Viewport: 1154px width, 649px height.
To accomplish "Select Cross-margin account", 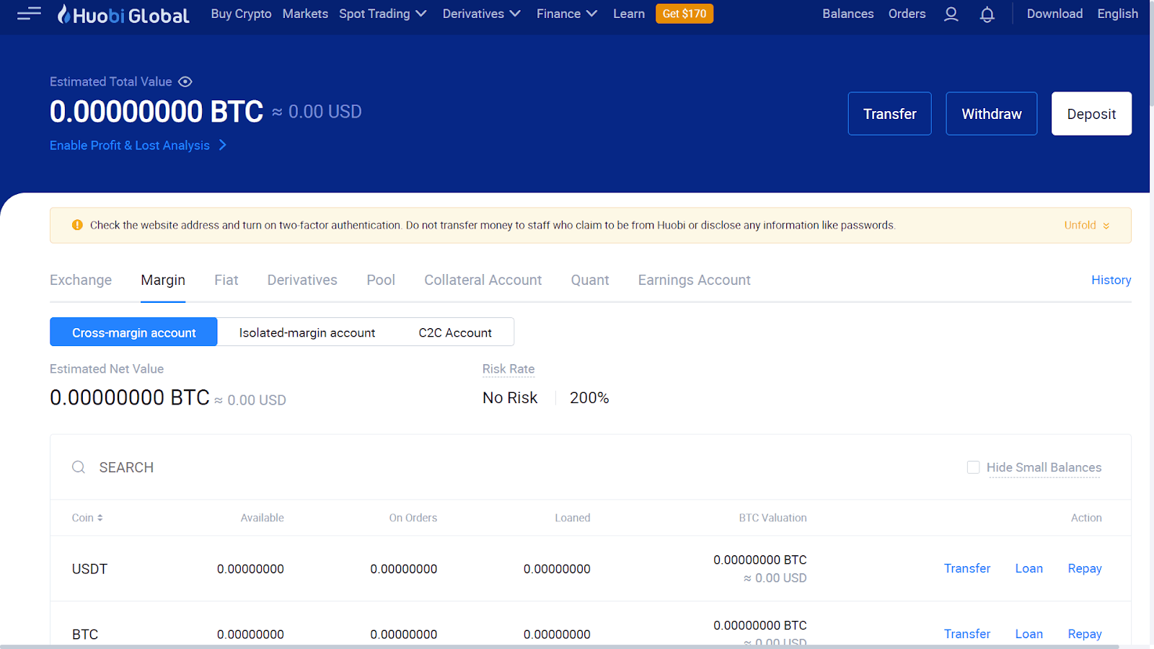I will tap(133, 332).
